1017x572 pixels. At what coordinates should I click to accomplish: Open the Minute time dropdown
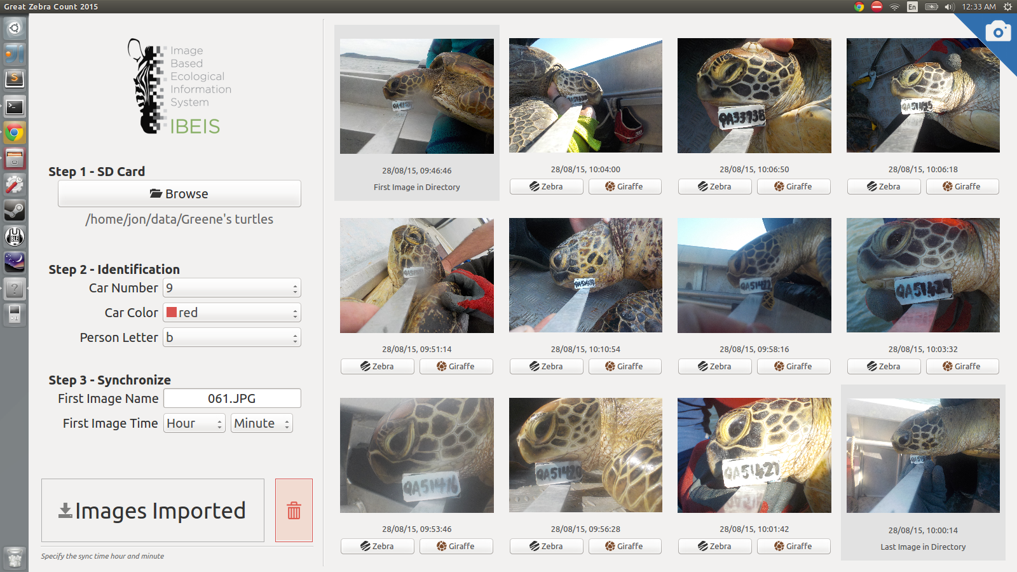[x=262, y=423]
